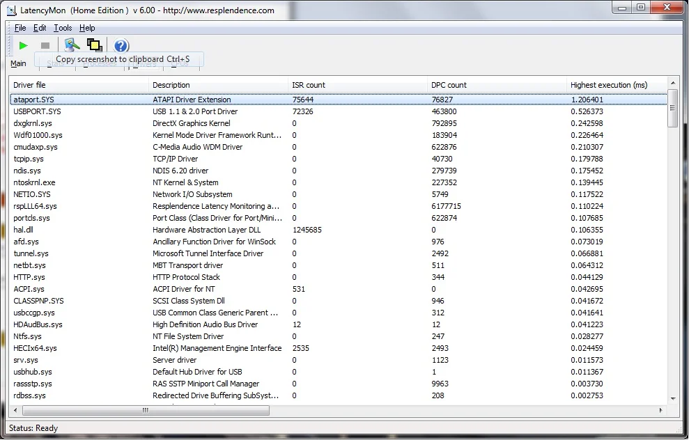Image resolution: width=689 pixels, height=440 pixels.
Task: Sort by DPC count column header
Action: pyautogui.click(x=497, y=85)
